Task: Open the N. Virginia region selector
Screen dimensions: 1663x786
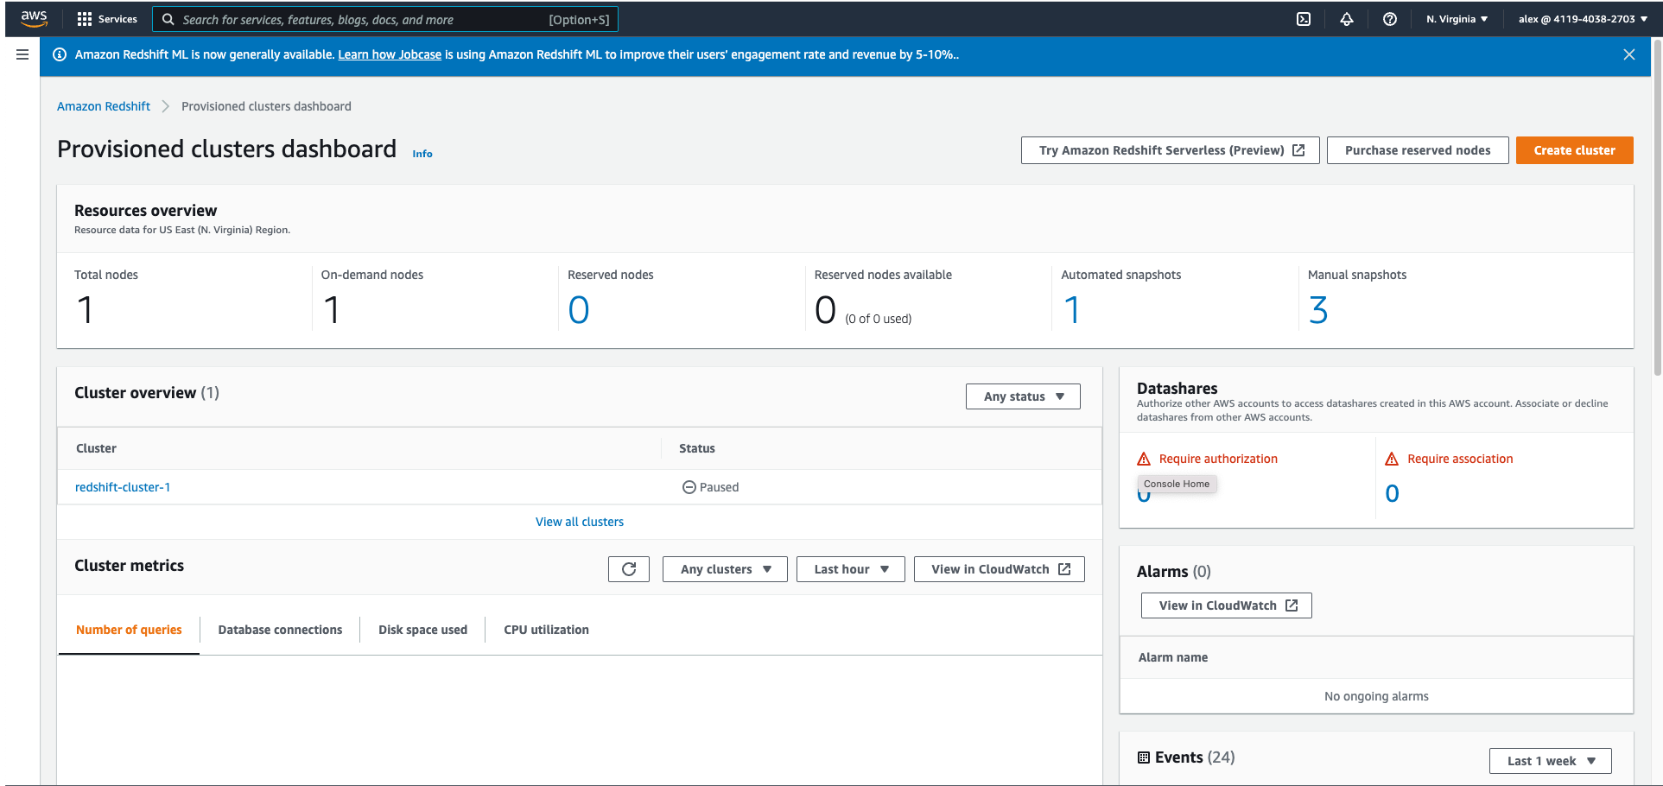Action: (x=1457, y=19)
